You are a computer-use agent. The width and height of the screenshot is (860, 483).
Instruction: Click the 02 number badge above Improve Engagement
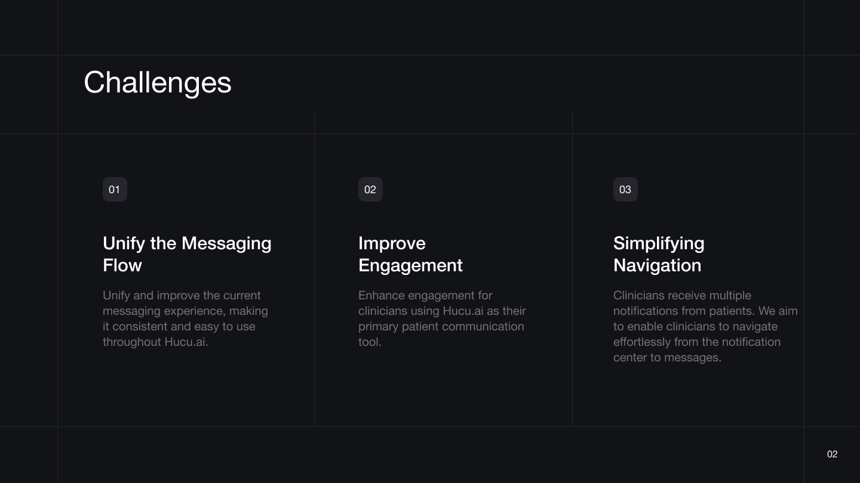[370, 190]
